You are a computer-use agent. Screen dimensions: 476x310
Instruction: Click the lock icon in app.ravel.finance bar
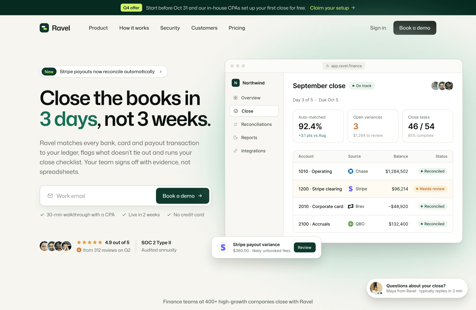[x=327, y=66]
